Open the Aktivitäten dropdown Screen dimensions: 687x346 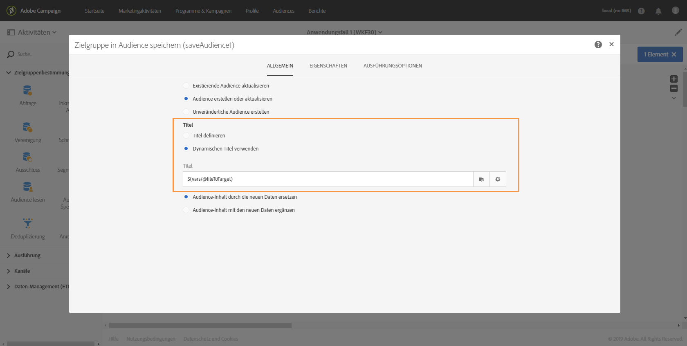pos(37,32)
